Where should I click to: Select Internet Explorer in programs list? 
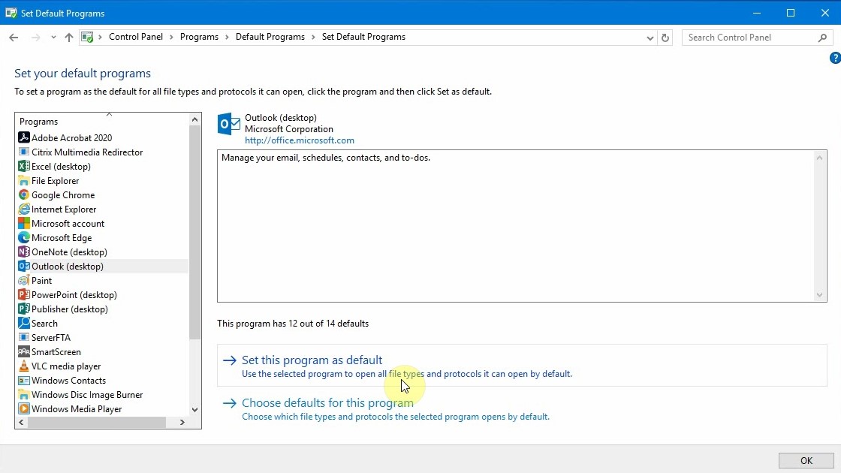coord(64,209)
